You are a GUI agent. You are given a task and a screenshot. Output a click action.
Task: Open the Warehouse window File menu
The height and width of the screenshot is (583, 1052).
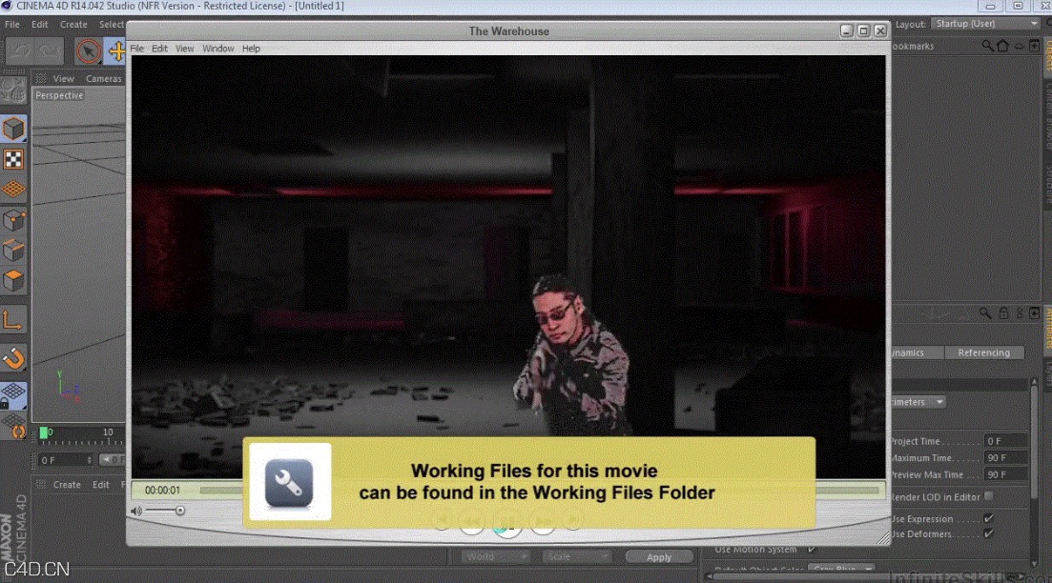tap(137, 49)
